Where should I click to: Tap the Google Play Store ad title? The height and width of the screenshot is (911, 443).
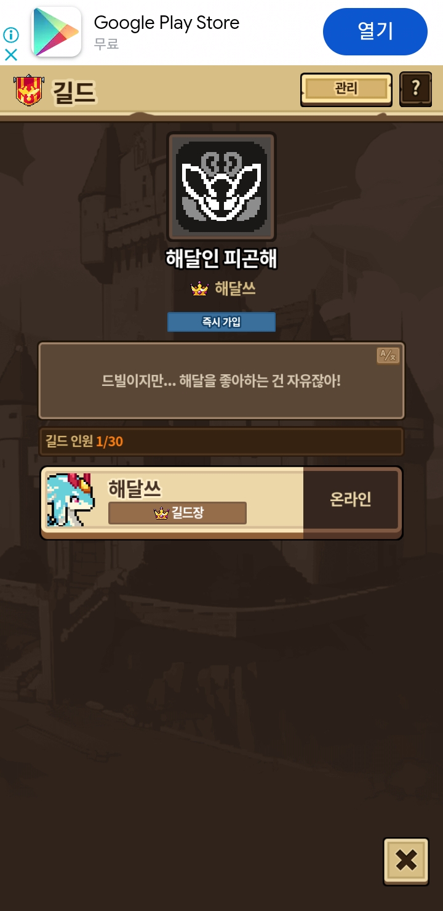167,23
